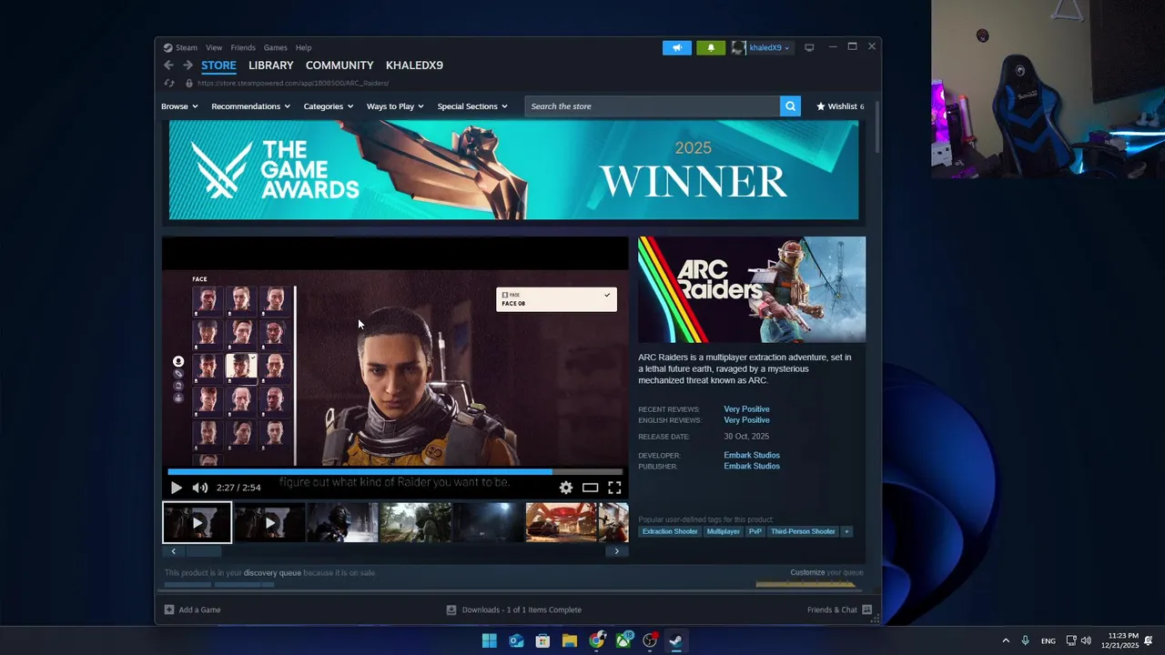
Task: Expand the Categories dropdown
Action: coord(328,106)
